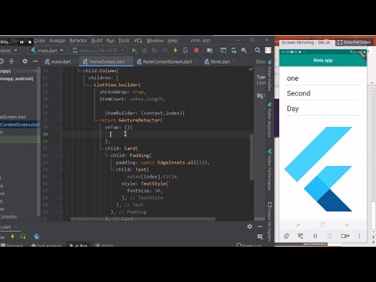Click the record video camera icon in mirroring
Viewport: 376px width, 282px height.
tap(345, 236)
